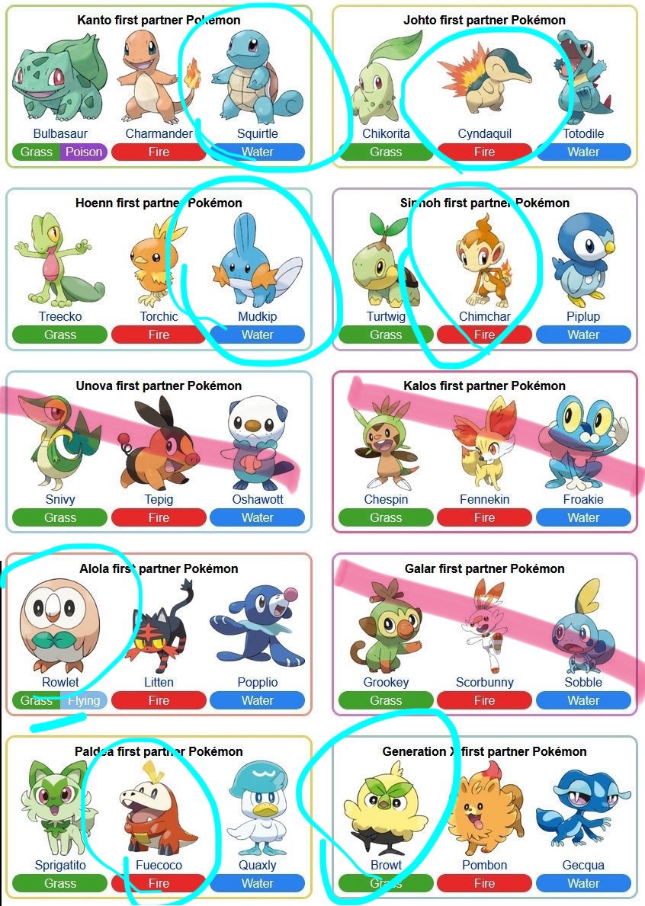Open the Mudkip name link

[x=257, y=316]
